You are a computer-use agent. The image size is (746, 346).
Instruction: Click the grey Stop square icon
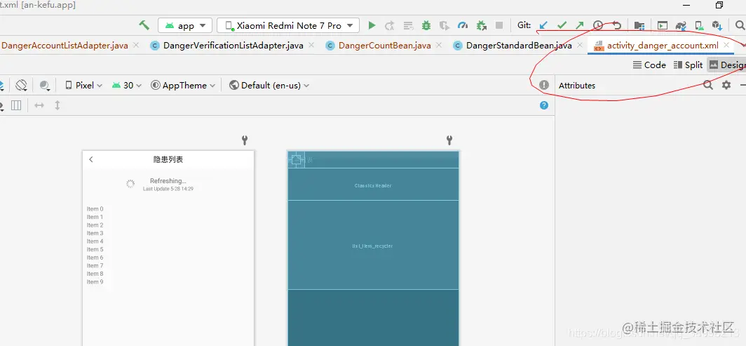coord(499,25)
